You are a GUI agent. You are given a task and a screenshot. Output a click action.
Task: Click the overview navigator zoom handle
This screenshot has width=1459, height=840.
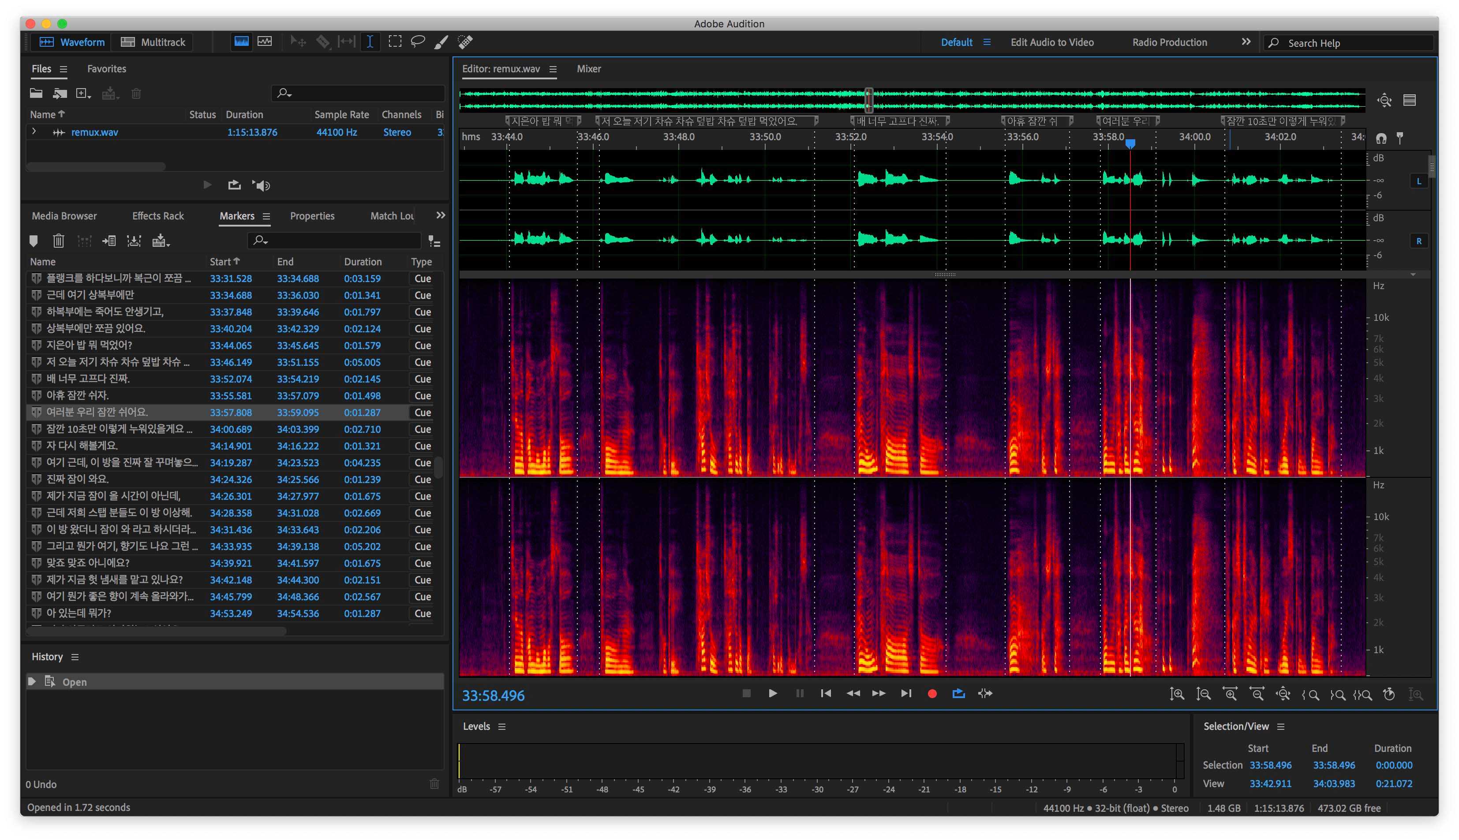tap(868, 100)
